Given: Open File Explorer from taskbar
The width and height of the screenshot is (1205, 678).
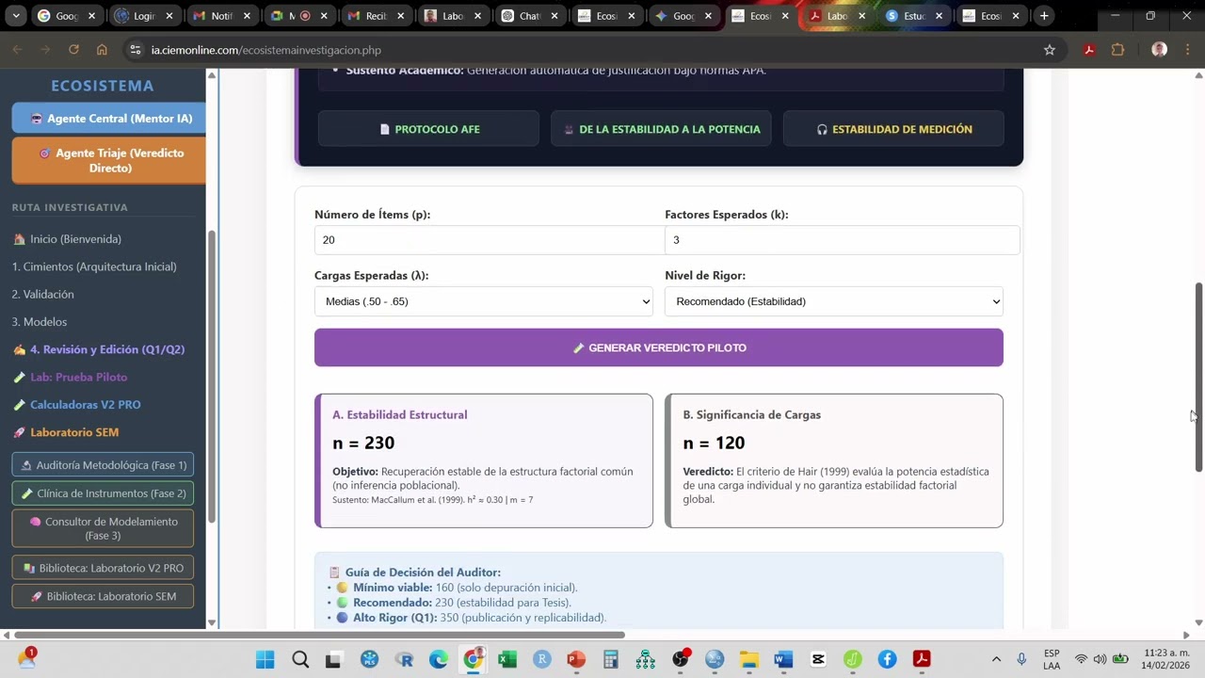Looking at the screenshot, I should 748,659.
